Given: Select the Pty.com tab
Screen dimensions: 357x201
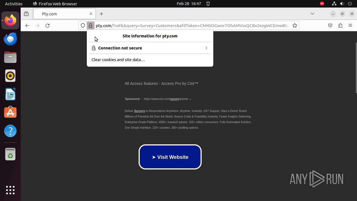Looking at the screenshot, I should coord(65,14).
